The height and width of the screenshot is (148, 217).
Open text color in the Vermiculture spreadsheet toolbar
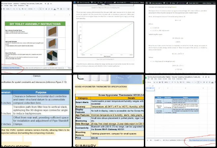(212, 83)
